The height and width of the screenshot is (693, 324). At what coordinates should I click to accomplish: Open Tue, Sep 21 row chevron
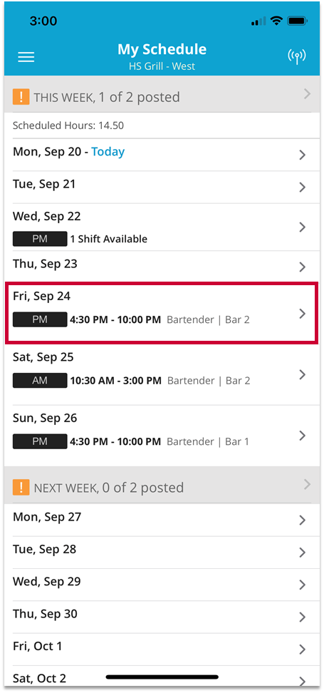[x=303, y=188]
